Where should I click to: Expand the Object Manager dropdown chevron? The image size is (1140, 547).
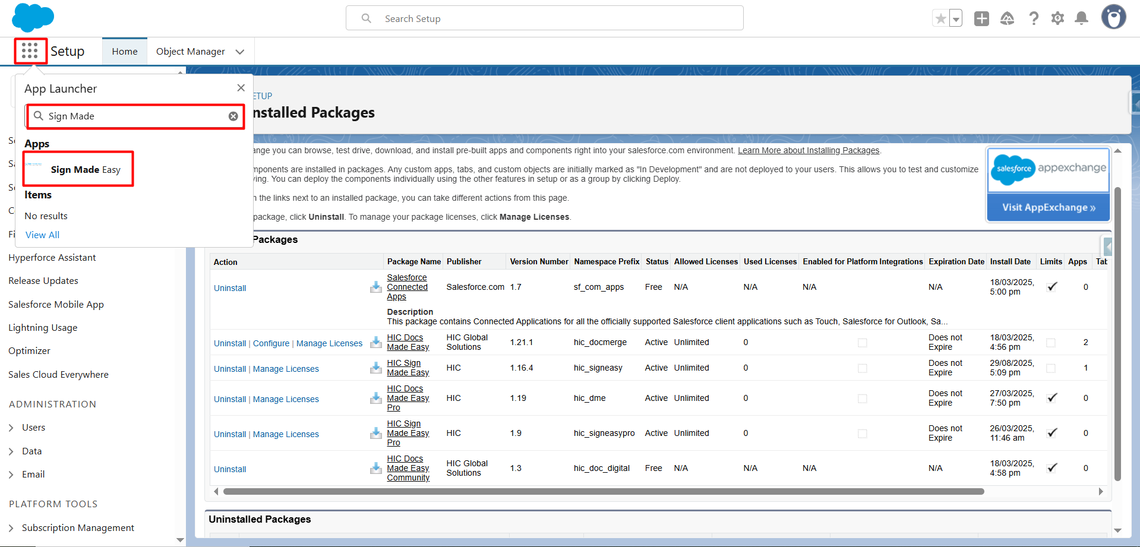(240, 52)
